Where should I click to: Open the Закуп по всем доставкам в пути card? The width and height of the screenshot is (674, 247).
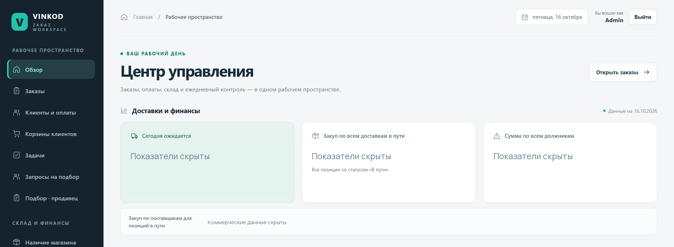389,162
